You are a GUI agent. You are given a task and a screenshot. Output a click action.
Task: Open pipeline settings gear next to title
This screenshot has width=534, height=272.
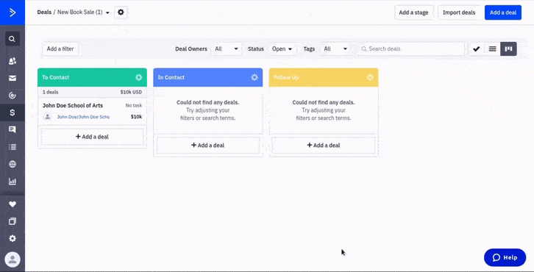pos(121,12)
